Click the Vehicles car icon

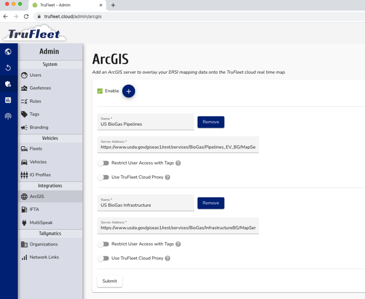(x=24, y=162)
